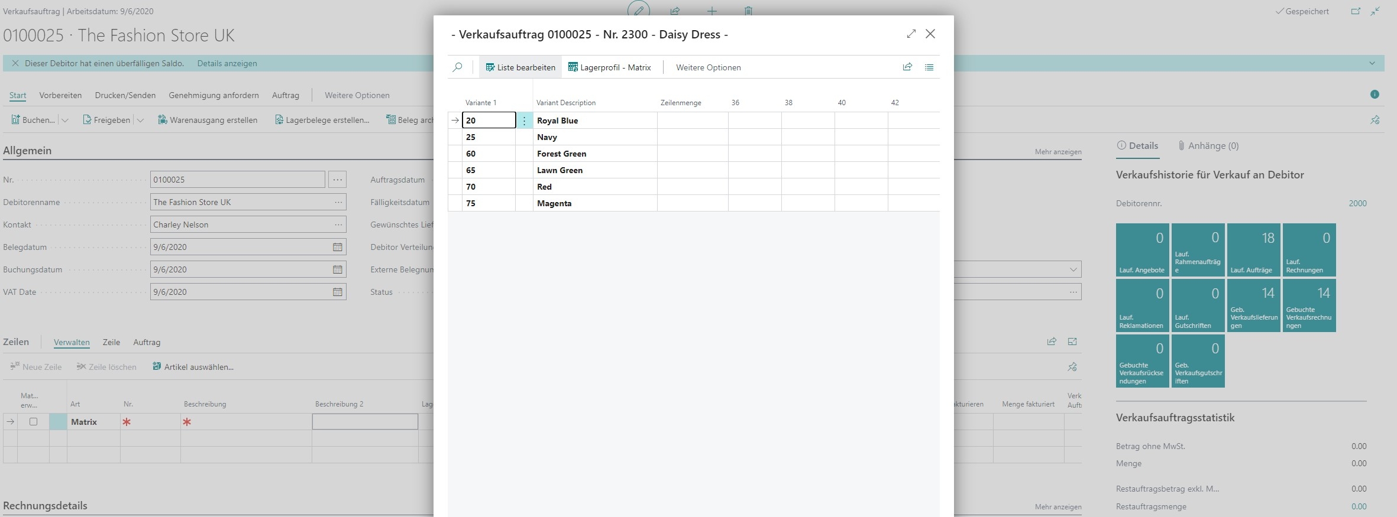Image resolution: width=1397 pixels, height=517 pixels.
Task: Open the Lauf. Aufträge tile showing 18
Action: coord(1253,250)
